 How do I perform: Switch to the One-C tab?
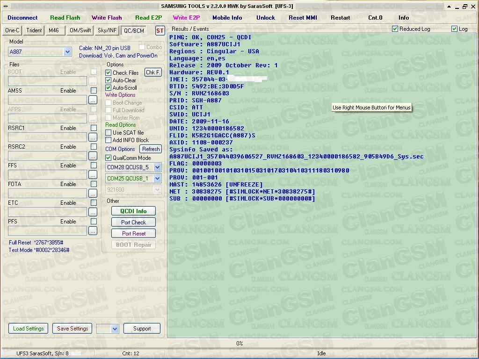click(x=12, y=30)
